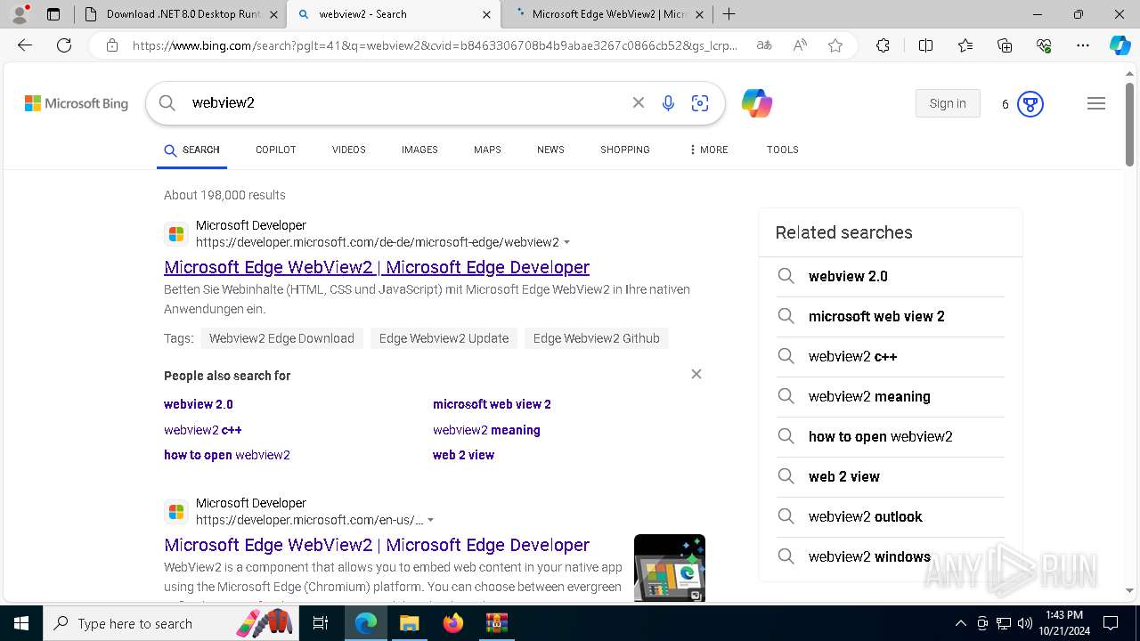
Task: Open Bing Copilot colorful icon
Action: 756,103
